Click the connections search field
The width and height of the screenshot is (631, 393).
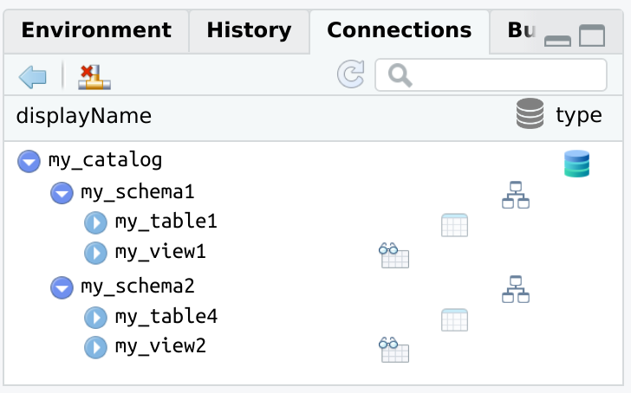pos(503,75)
